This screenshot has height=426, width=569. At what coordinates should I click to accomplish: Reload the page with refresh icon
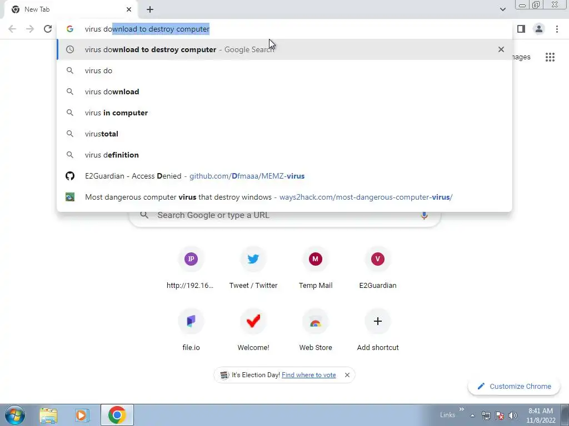48,29
